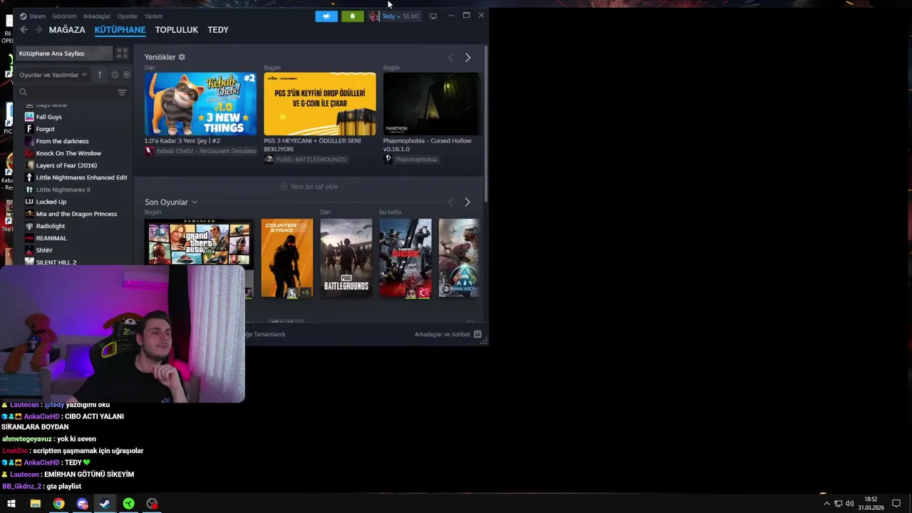Screen dimensions: 912x513
Task: Switch to the MAĞAZA tab
Action: pyautogui.click(x=67, y=30)
